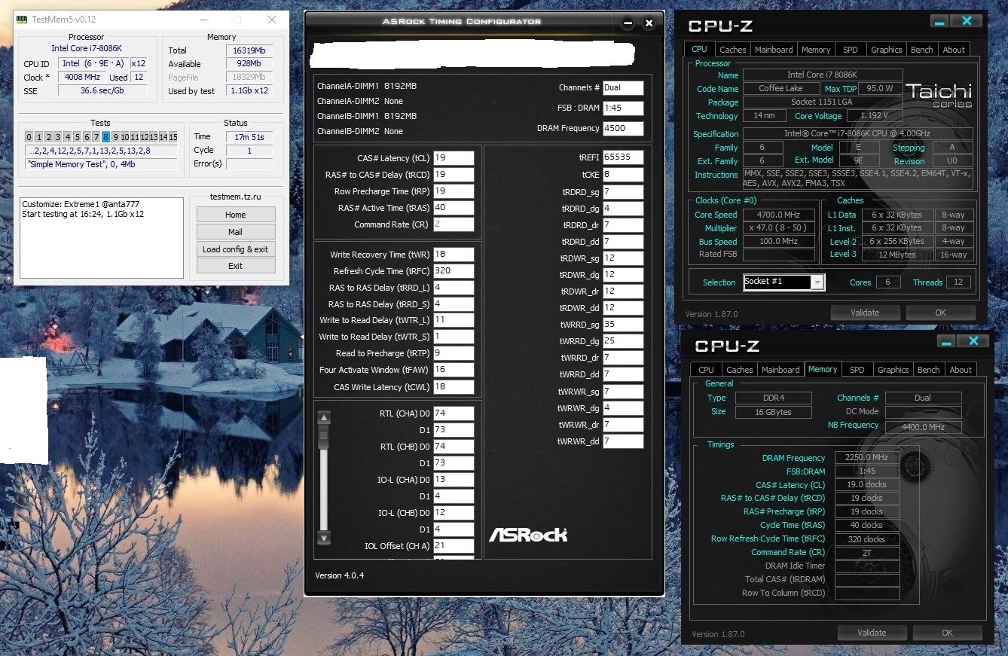Click the ASRock scrollbar up arrow
The image size is (1008, 656).
point(324,418)
